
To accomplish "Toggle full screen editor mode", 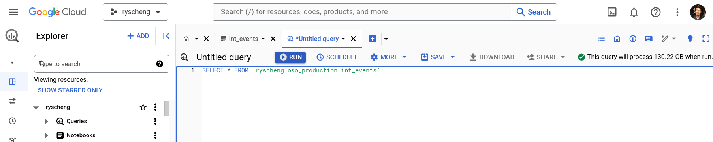I will pyautogui.click(x=706, y=39).
